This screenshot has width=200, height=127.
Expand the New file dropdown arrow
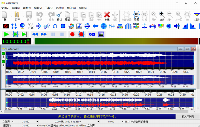(x=11, y=16)
